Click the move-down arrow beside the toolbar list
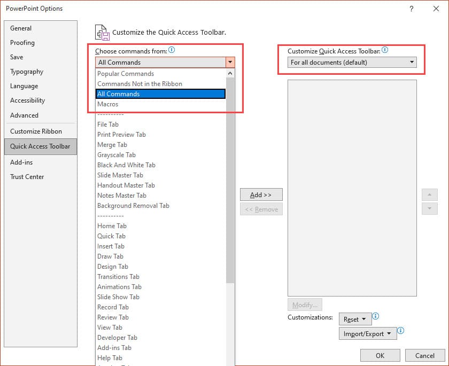The image size is (449, 366). [430, 208]
